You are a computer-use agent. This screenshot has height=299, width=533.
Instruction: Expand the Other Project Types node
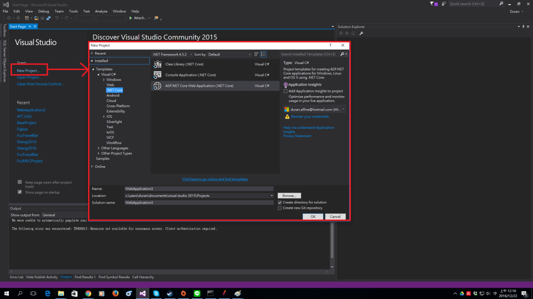[99, 153]
